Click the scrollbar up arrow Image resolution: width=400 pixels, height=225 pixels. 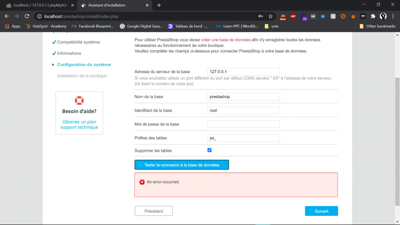pos(397,35)
